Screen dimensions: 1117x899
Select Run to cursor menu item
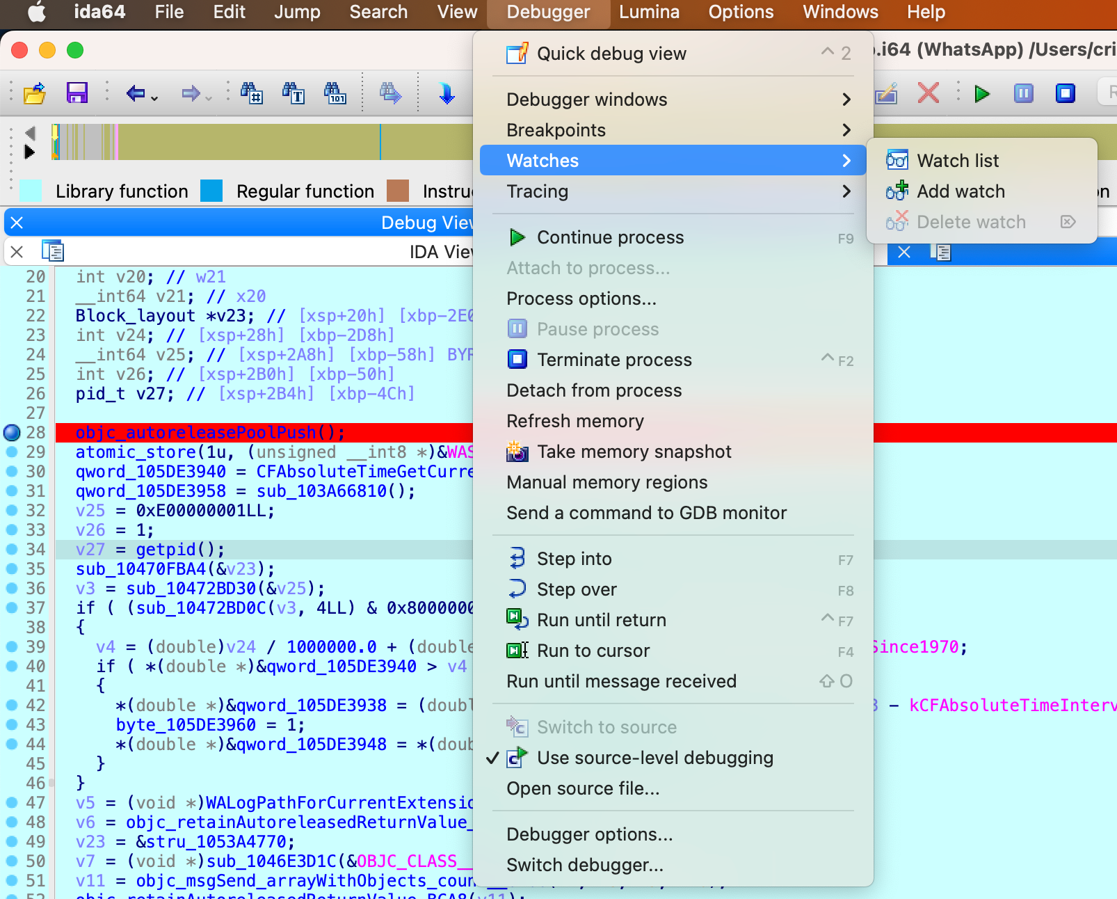click(x=673, y=651)
